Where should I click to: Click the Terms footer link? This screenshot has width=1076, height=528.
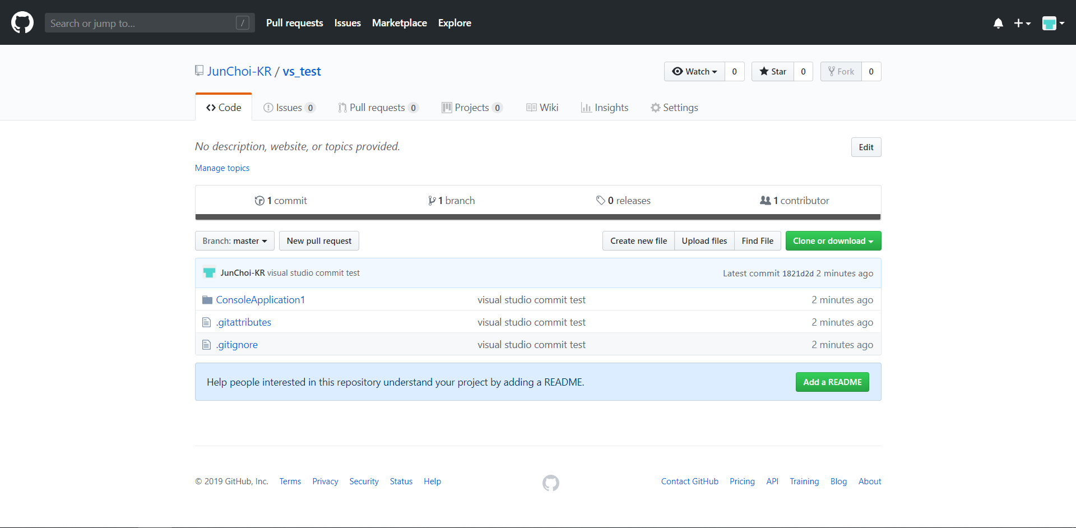[x=290, y=481]
